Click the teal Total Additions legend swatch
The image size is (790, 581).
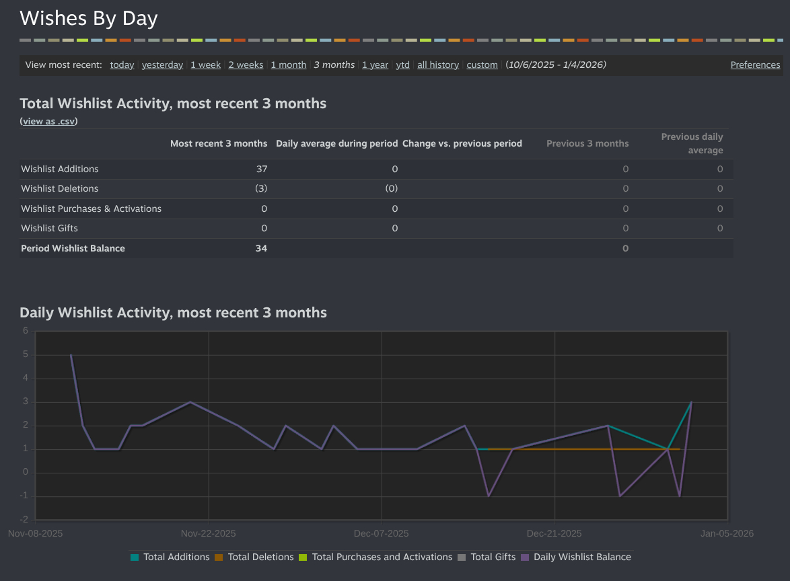(x=135, y=557)
